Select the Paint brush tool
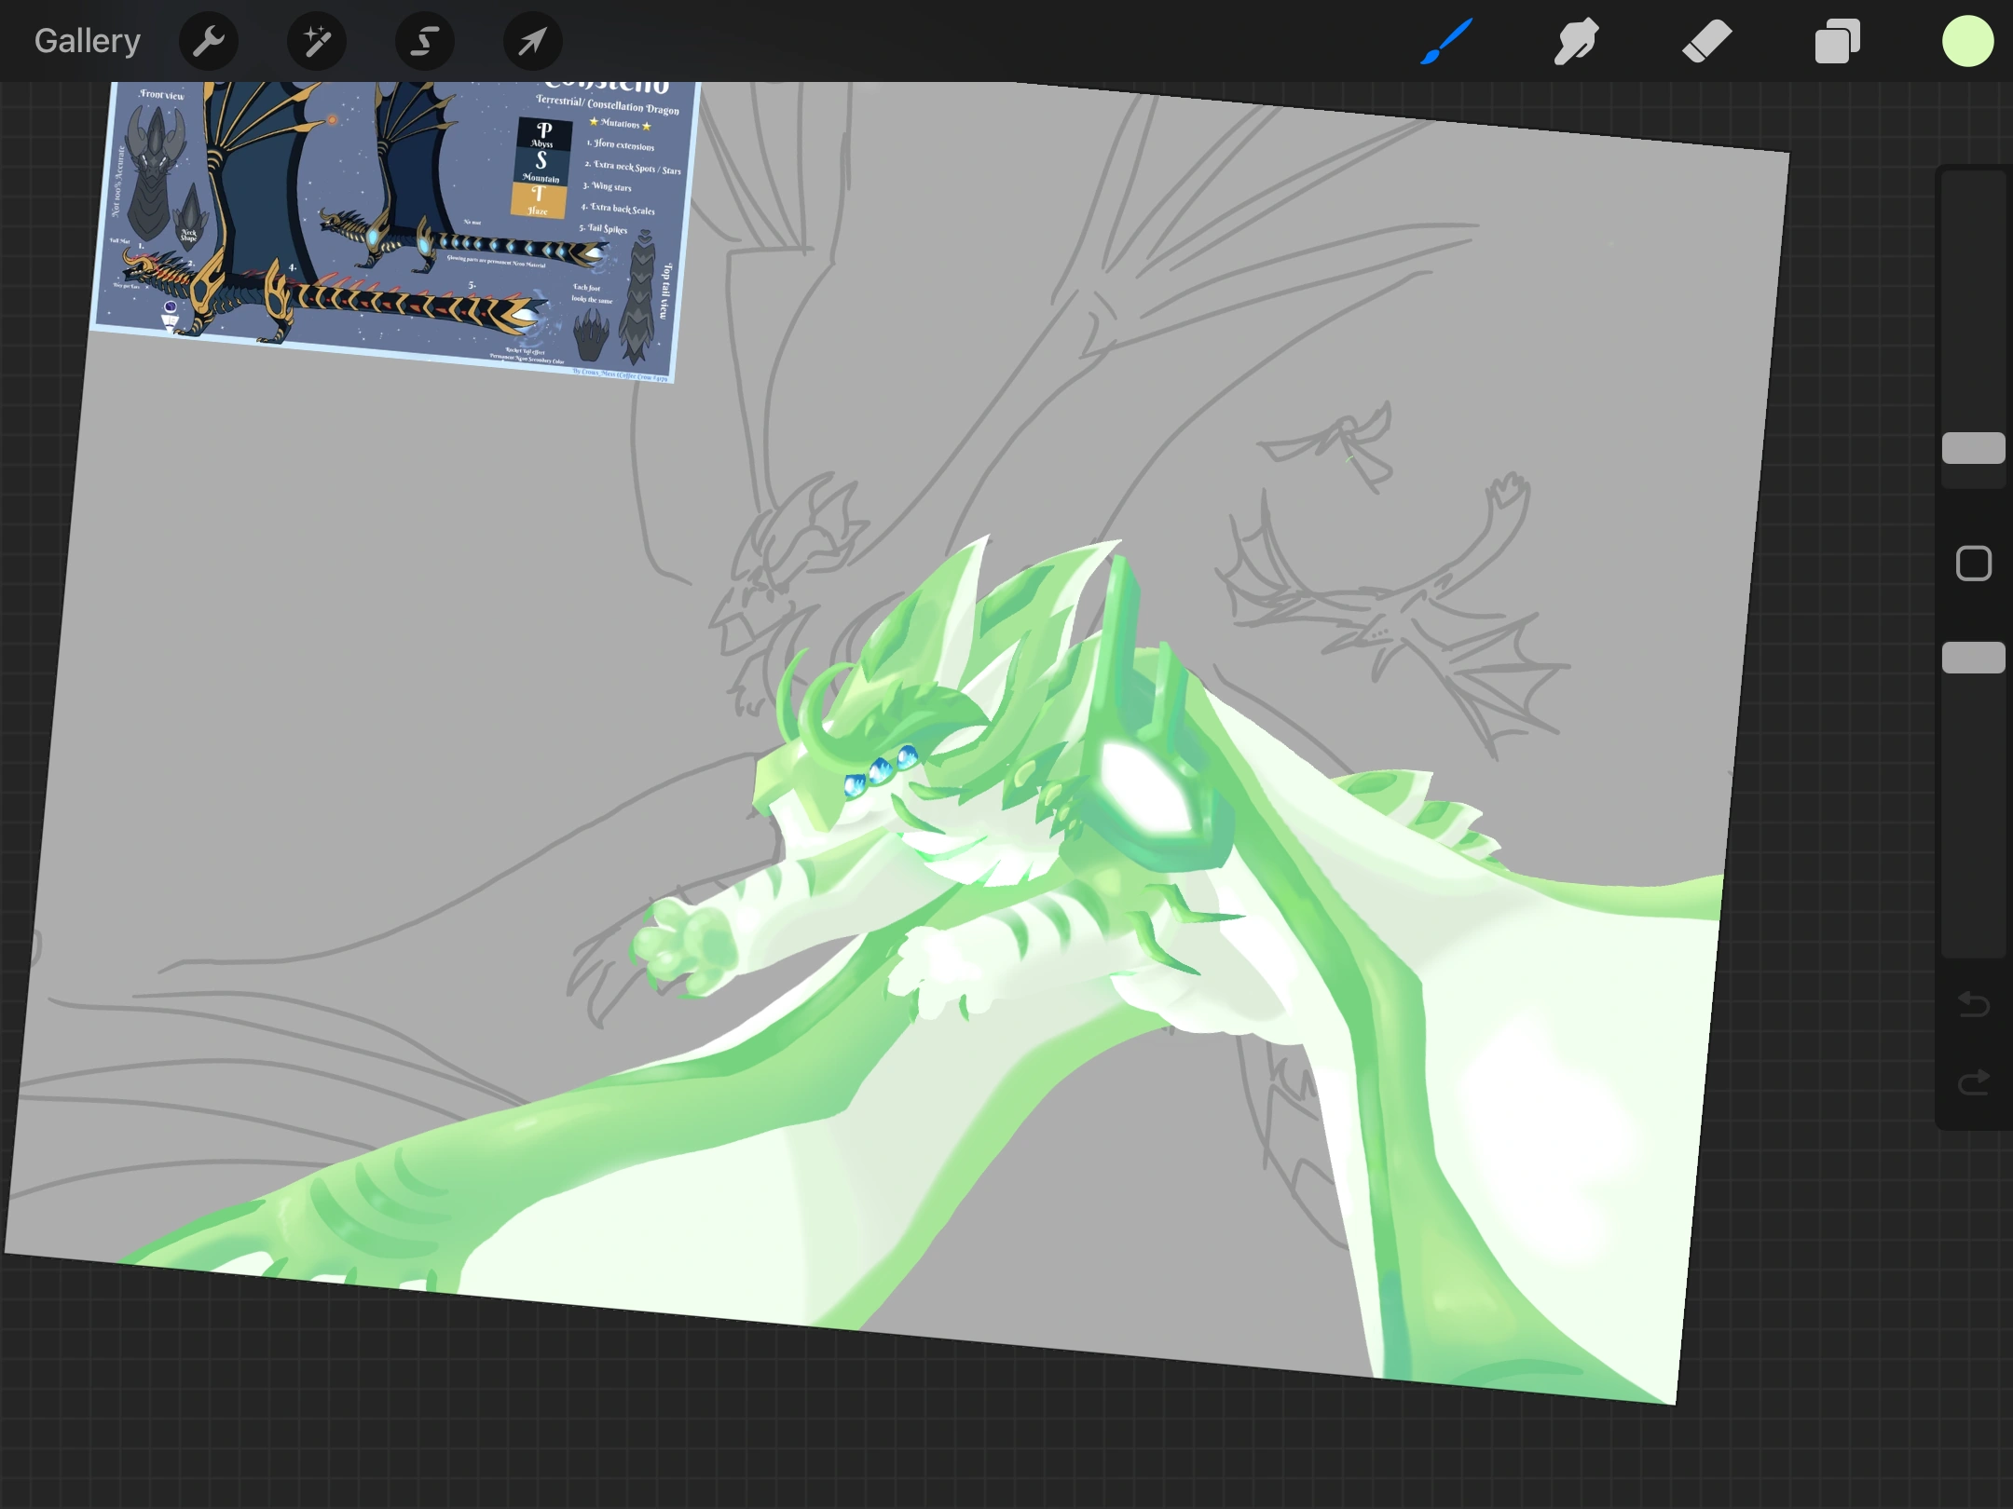Viewport: 2013px width, 1509px height. click(x=1447, y=41)
